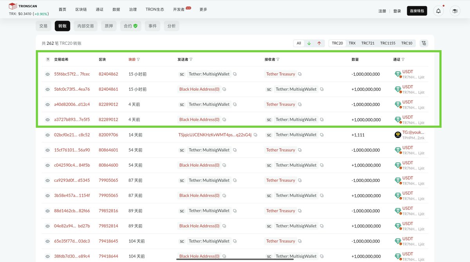Toggle eye icon for transaction c042590c4
The width and height of the screenshot is (470, 262).
pyautogui.click(x=48, y=165)
